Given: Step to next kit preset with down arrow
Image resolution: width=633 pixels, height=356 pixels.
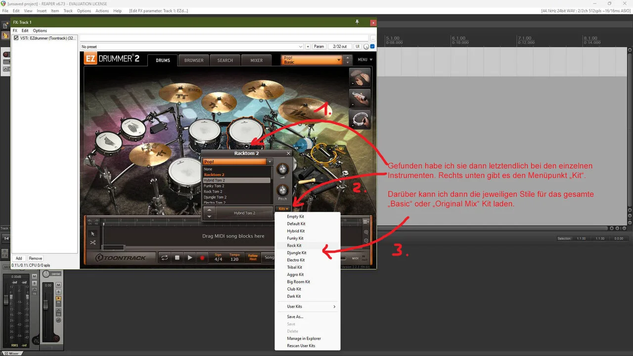Looking at the screenshot, I should point(348,62).
